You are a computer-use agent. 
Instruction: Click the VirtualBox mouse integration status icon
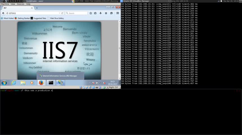point(104,87)
